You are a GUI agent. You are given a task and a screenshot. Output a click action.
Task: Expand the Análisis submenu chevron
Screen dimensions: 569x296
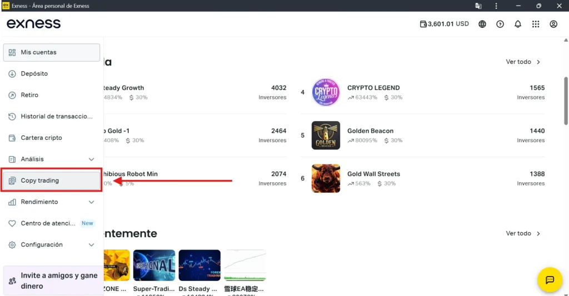[91, 159]
